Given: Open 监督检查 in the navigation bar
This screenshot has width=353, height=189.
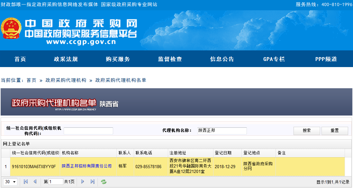Looking at the screenshot, I should [x=170, y=59].
